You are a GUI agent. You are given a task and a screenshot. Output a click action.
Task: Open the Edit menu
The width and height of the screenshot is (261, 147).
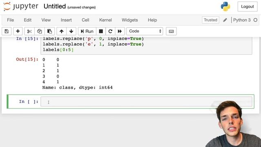point(27,20)
